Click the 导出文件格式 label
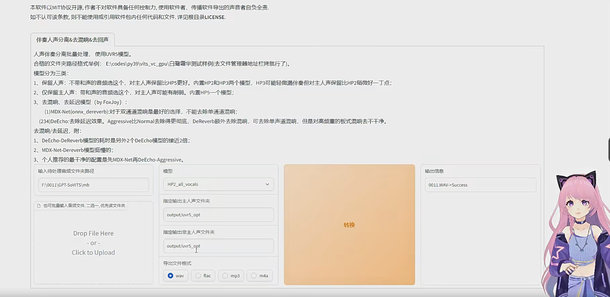 pos(177,263)
